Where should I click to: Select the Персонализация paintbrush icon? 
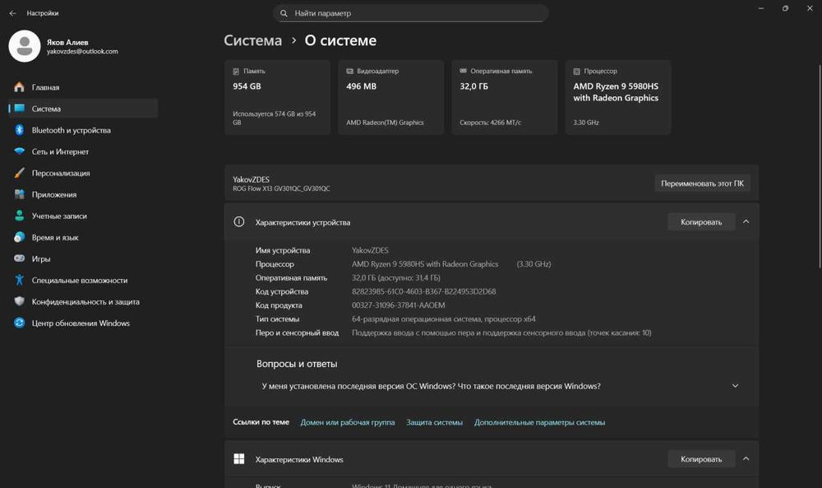click(19, 173)
